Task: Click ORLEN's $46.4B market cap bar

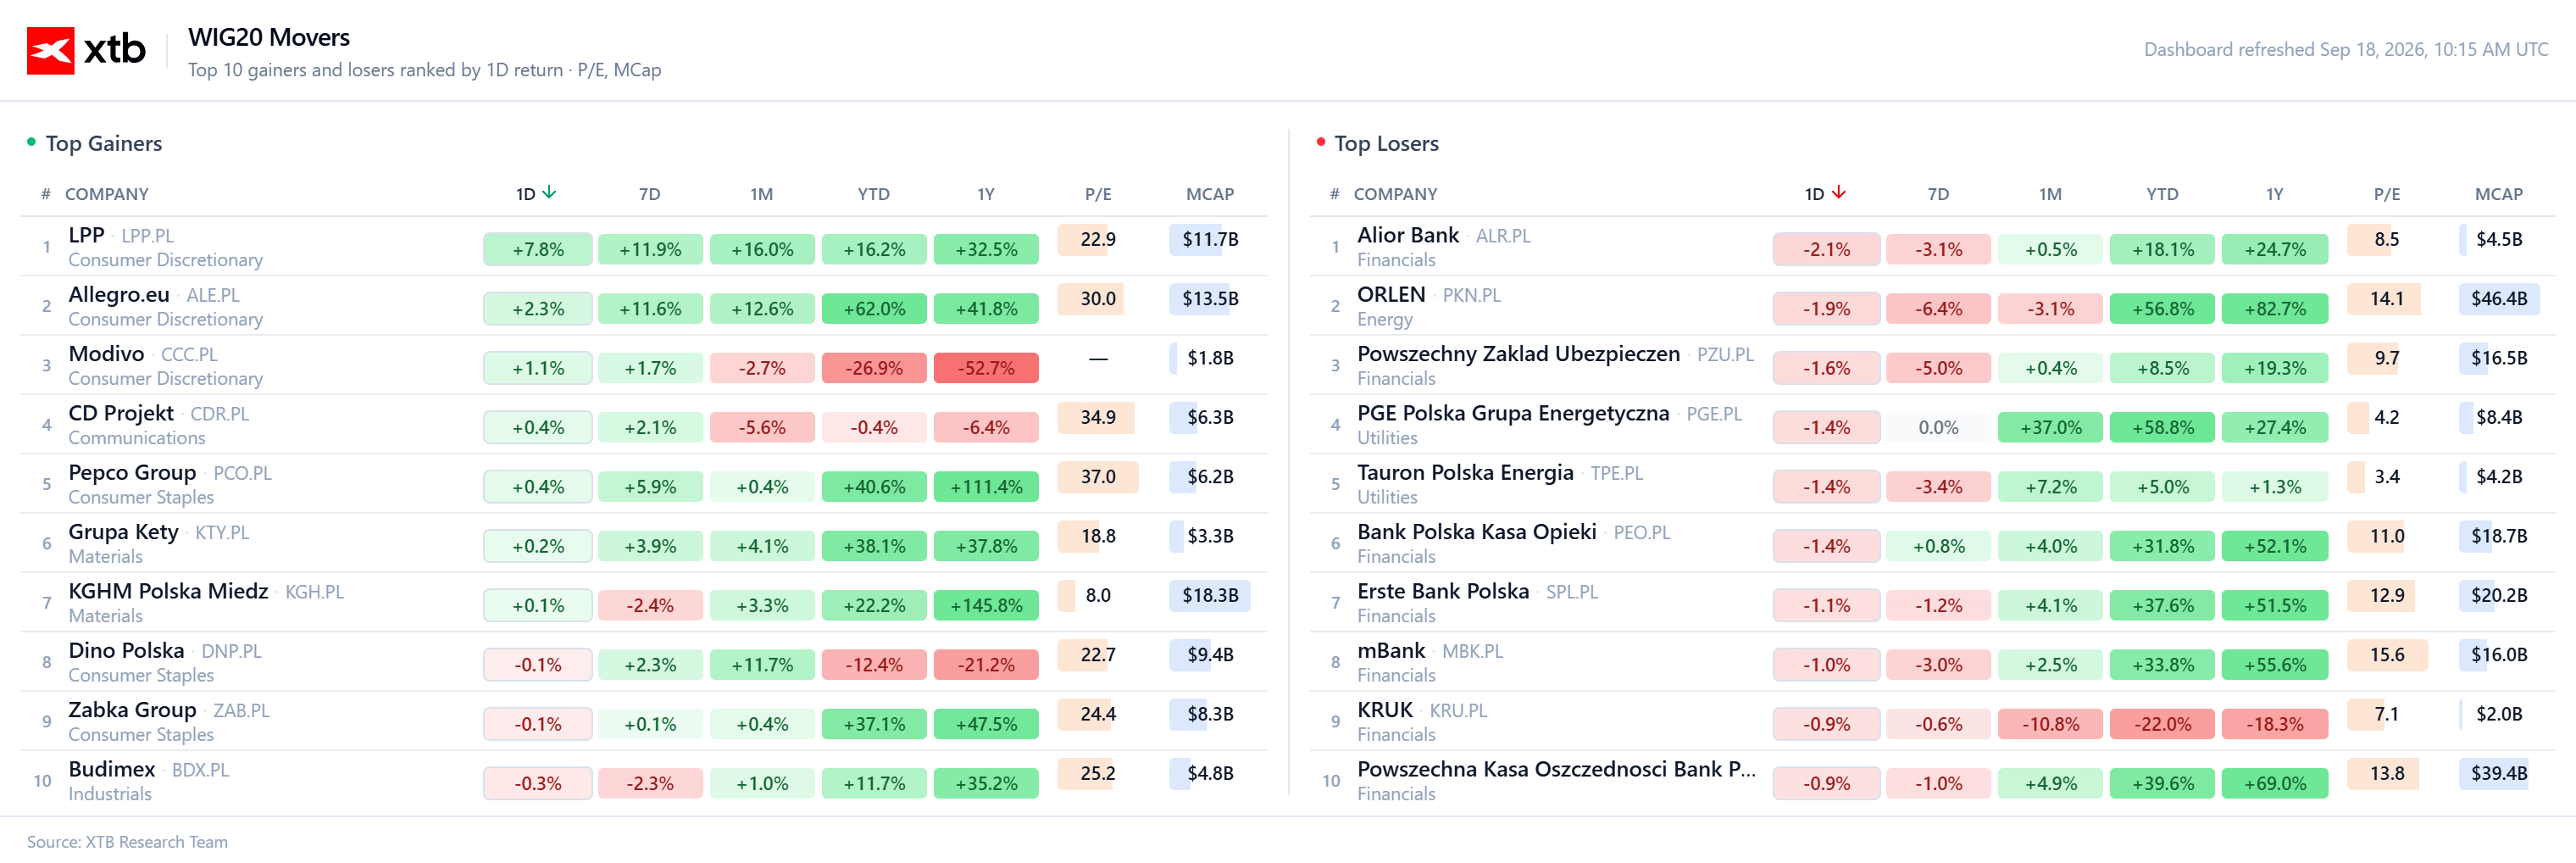Action: [x=2498, y=298]
